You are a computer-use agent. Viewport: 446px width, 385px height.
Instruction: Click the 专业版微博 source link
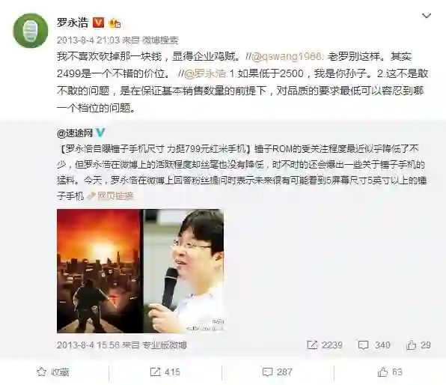[x=165, y=345]
